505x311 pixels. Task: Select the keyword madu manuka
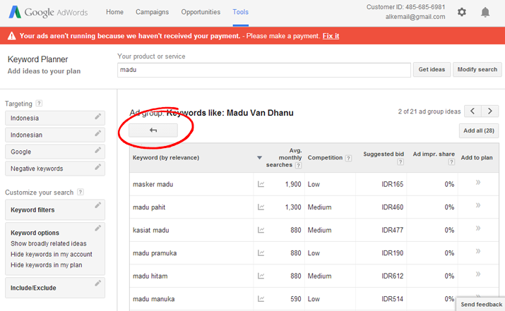[x=154, y=299]
